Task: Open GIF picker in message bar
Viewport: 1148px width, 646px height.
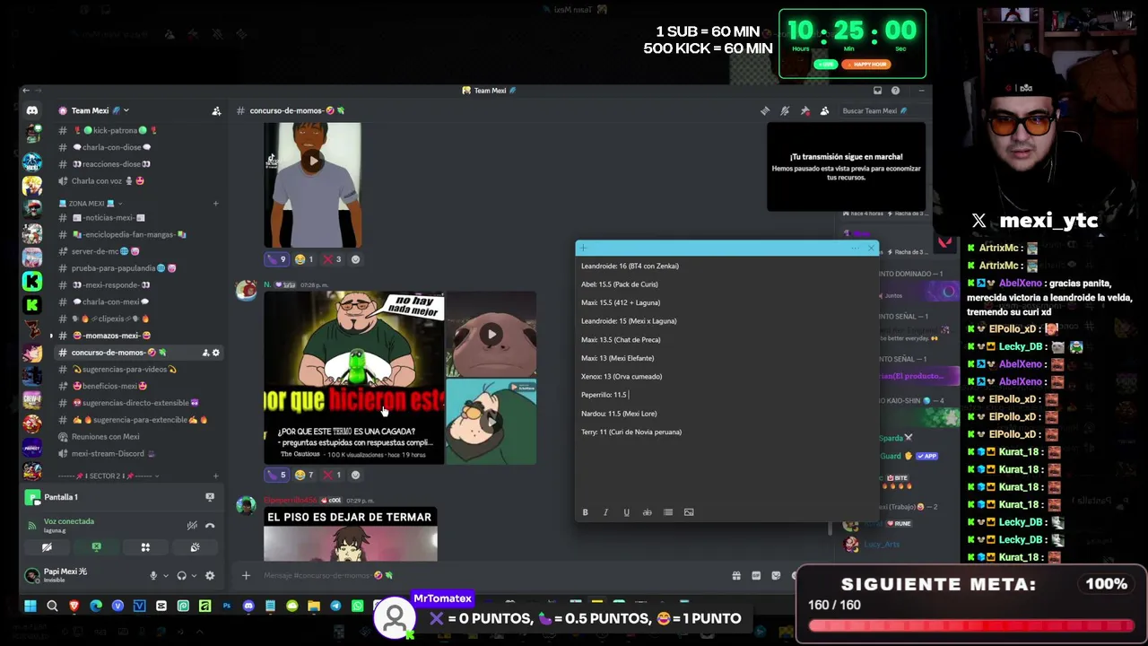Action: tap(756, 576)
